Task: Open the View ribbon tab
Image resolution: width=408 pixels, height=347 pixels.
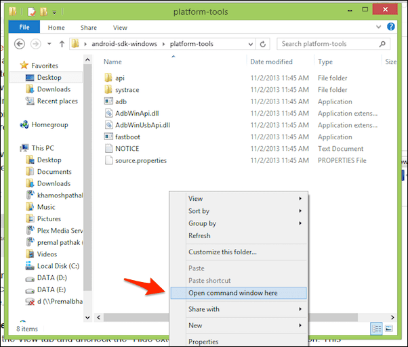Action: pyautogui.click(x=120, y=28)
